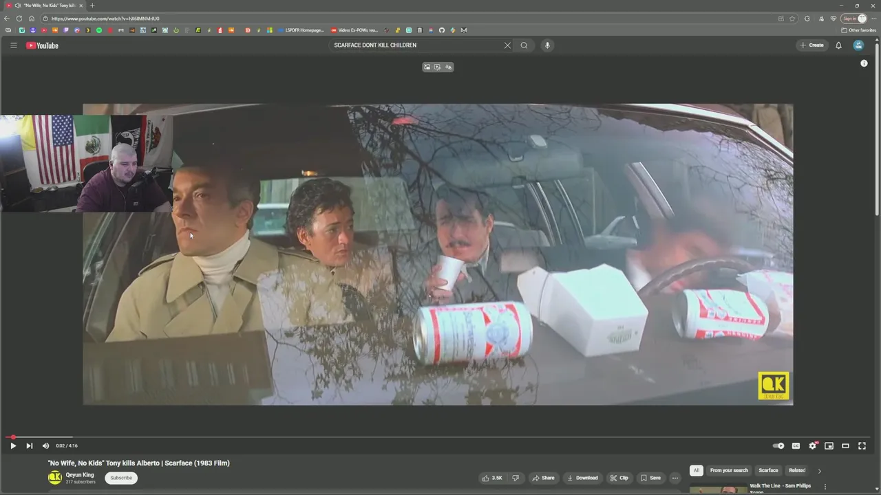881x495 pixels.
Task: Focus the YouTube search box
Action: (x=416, y=45)
